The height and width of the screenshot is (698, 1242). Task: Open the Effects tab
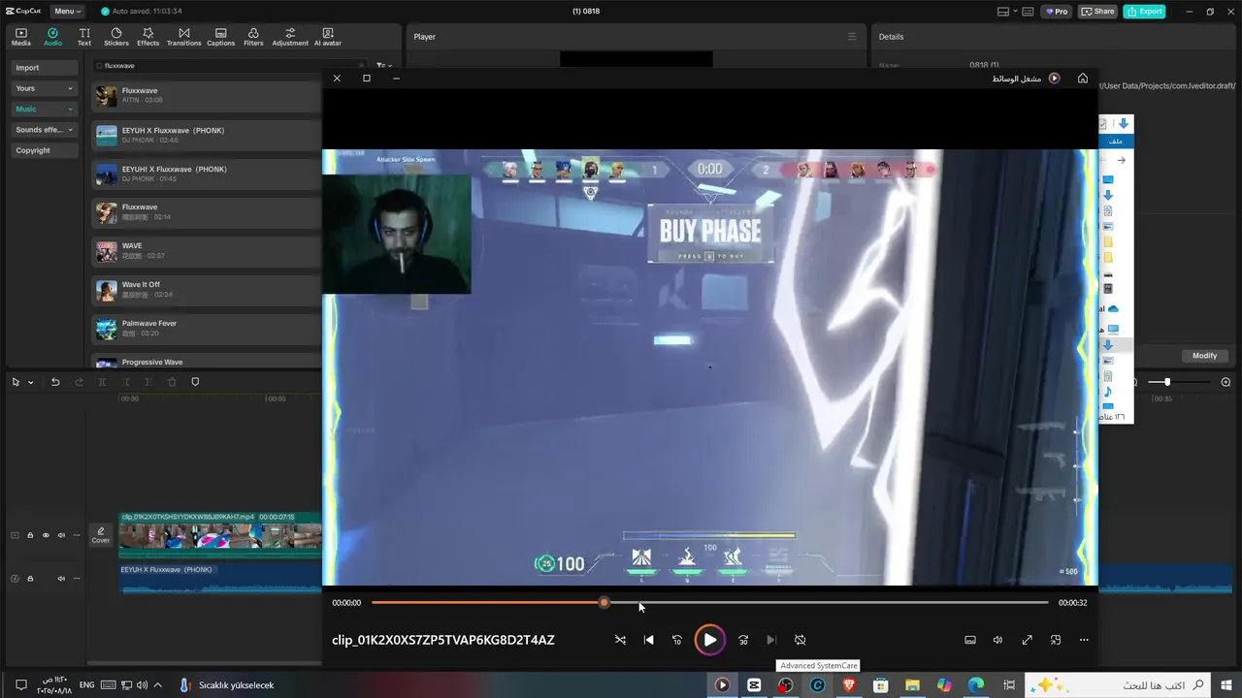click(x=147, y=37)
